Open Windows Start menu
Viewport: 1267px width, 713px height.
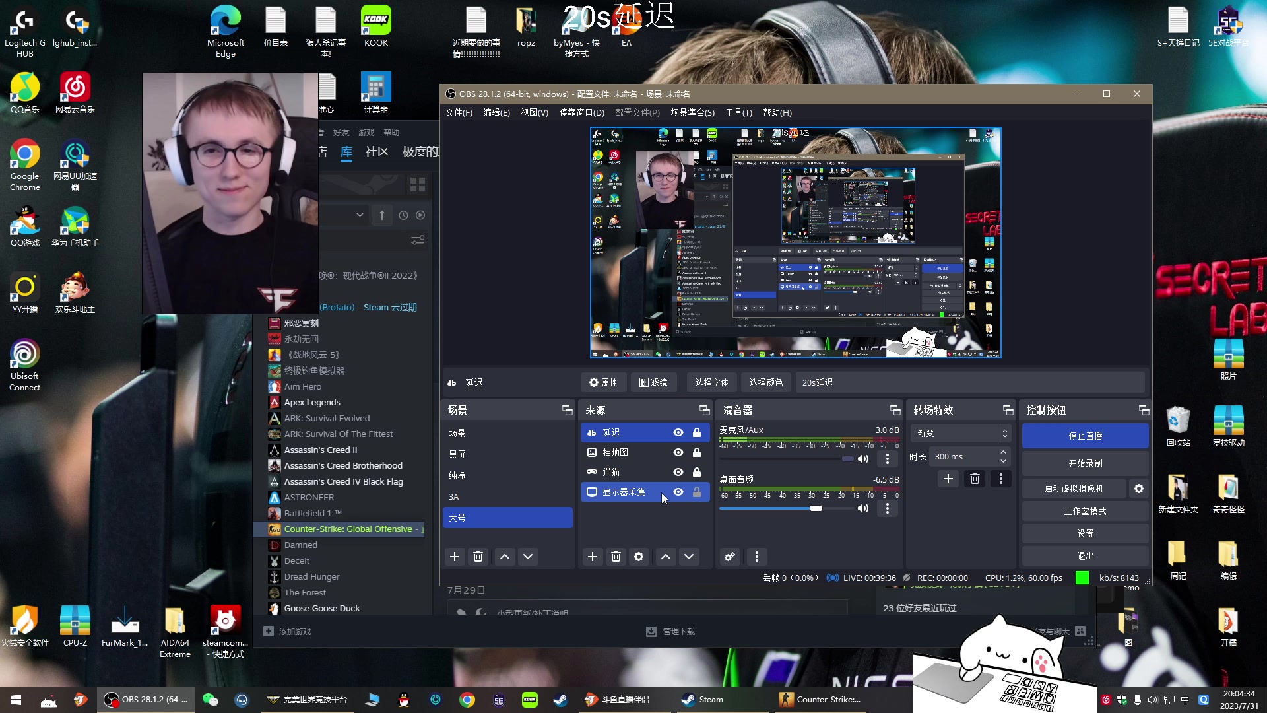16,700
